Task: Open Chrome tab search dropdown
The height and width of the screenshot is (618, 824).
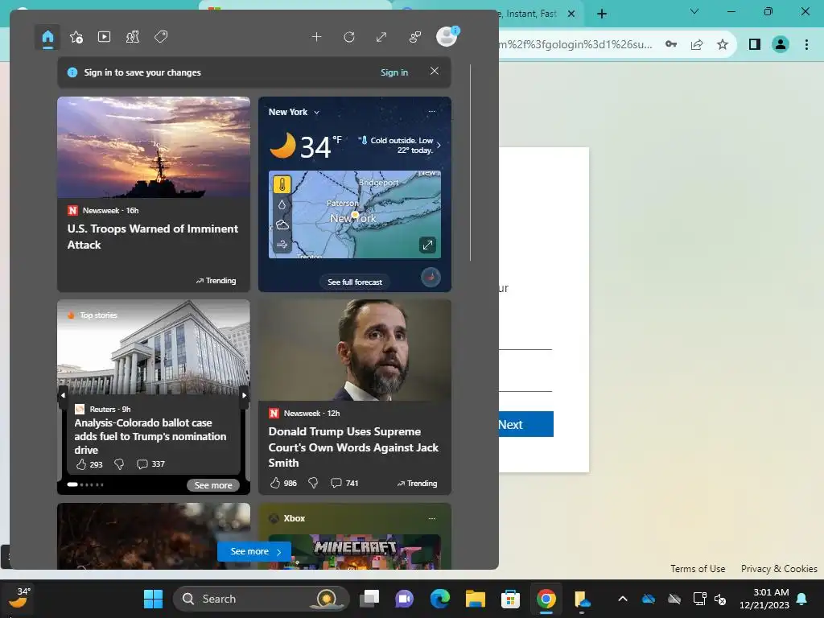Action: point(694,11)
